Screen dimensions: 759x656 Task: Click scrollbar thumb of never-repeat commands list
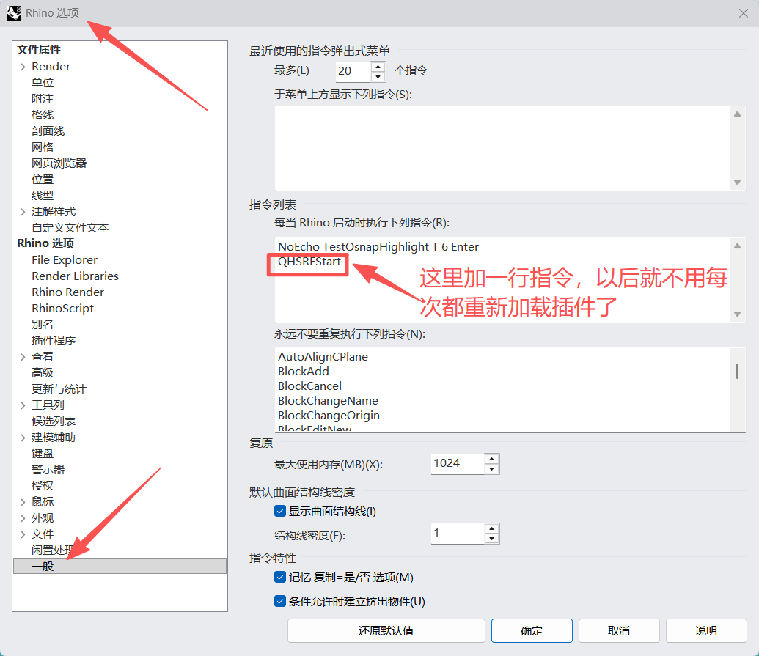737,372
